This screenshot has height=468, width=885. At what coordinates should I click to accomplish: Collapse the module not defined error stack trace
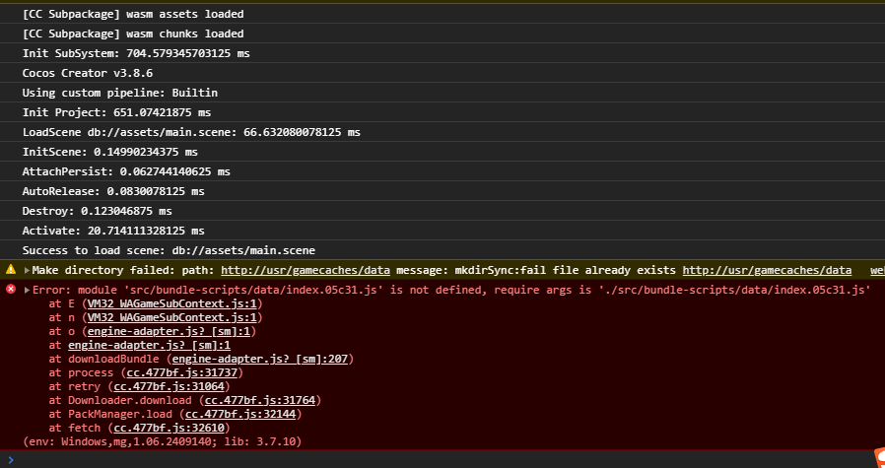click(27, 290)
